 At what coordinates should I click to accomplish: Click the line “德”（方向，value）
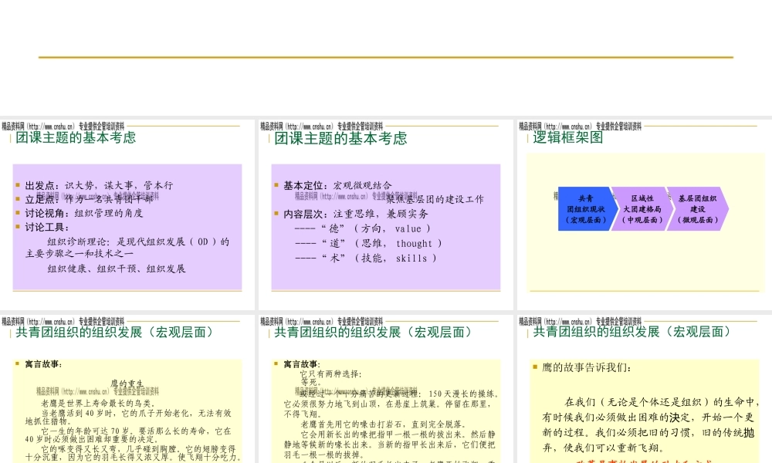363,228
